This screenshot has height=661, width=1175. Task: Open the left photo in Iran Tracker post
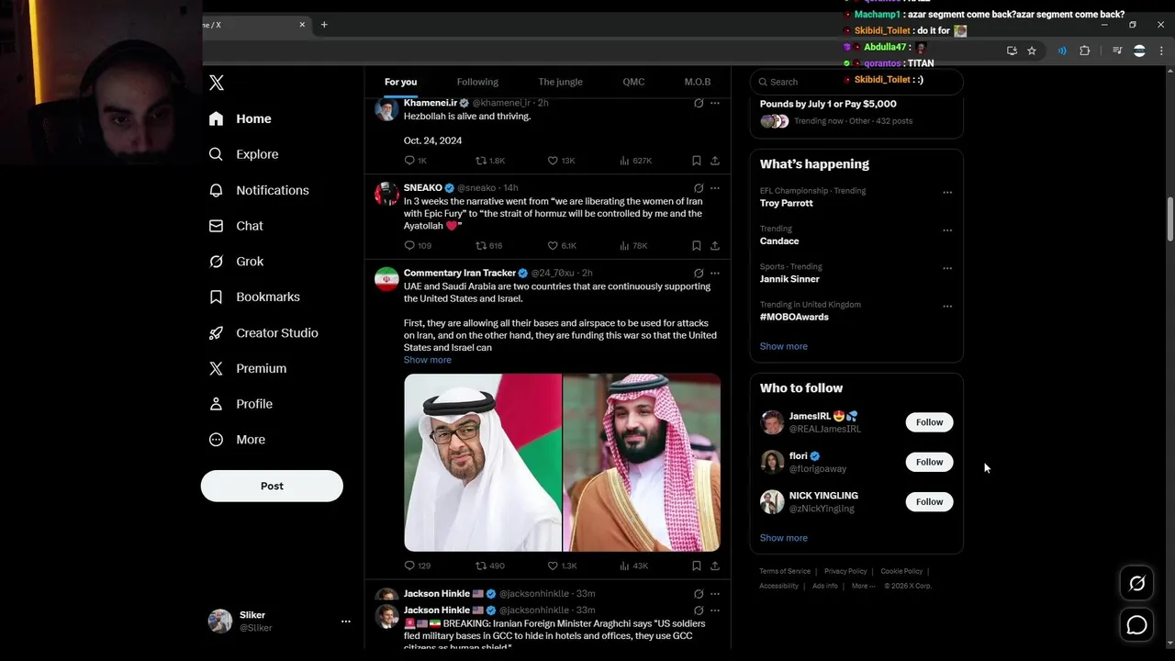point(483,462)
